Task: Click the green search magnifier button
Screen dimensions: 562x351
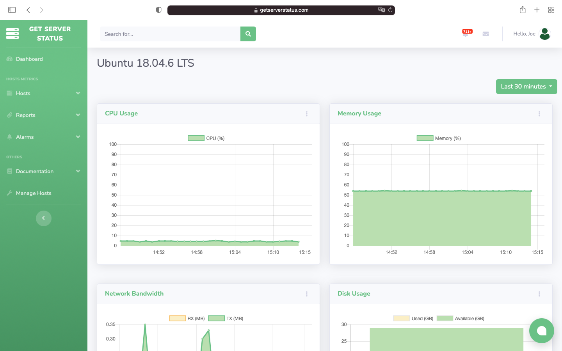Action: [248, 34]
